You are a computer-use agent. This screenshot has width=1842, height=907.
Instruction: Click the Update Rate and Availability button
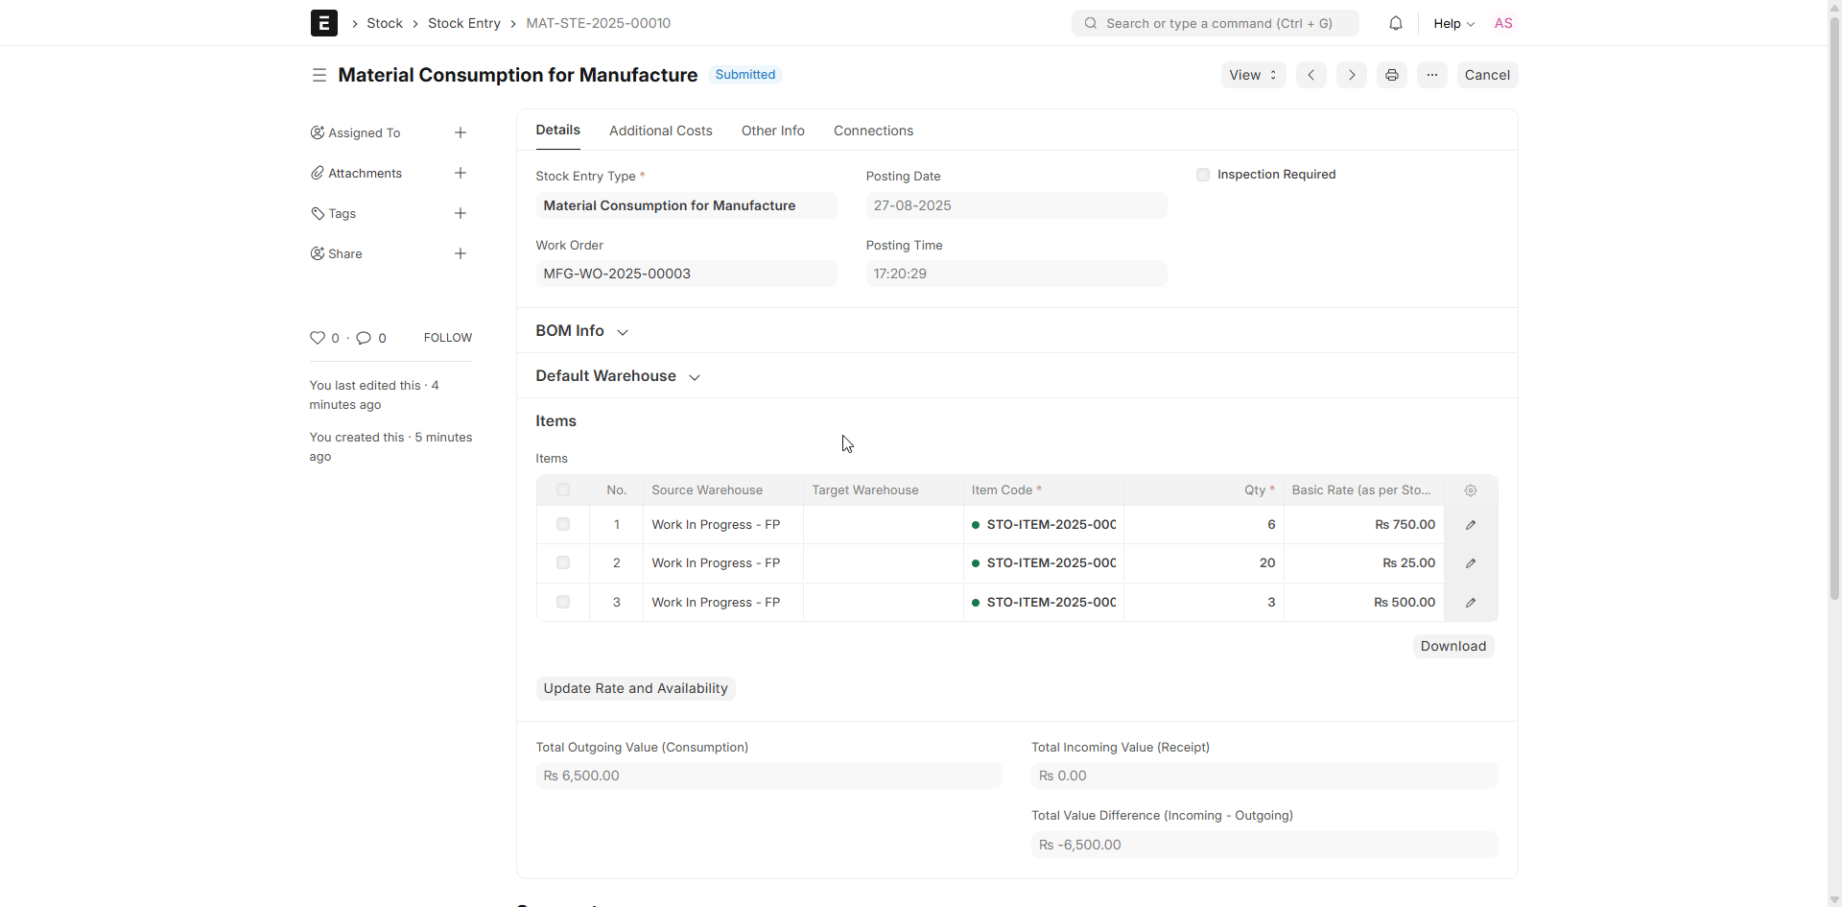pyautogui.click(x=635, y=688)
